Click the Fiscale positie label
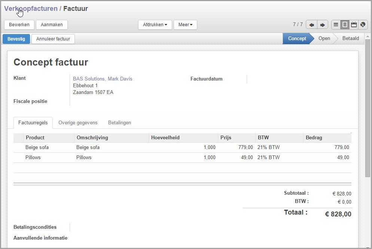 [x=30, y=101]
